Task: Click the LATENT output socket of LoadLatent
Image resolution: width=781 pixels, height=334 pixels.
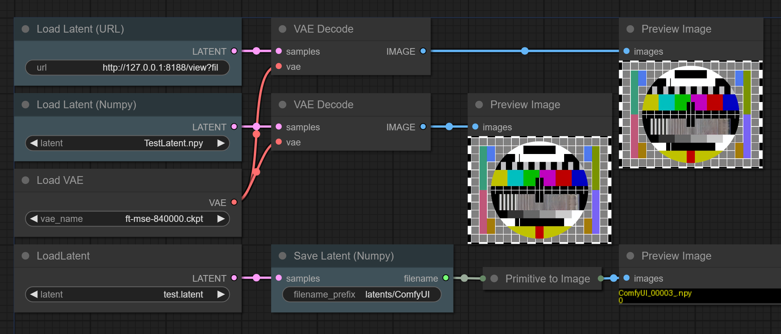Action: tap(234, 278)
